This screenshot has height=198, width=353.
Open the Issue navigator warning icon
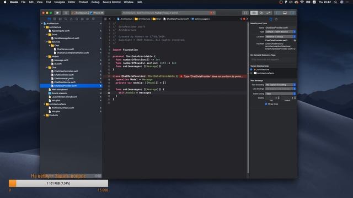tap(71, 19)
